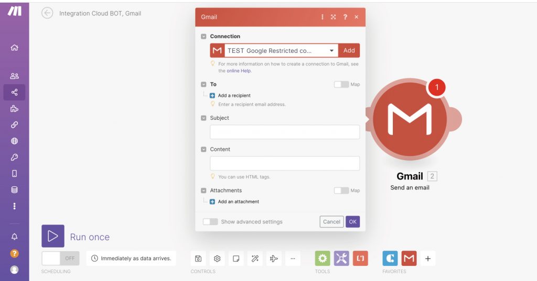Open the controls More ellipsis button
Image resolution: width=537 pixels, height=281 pixels.
point(293,258)
